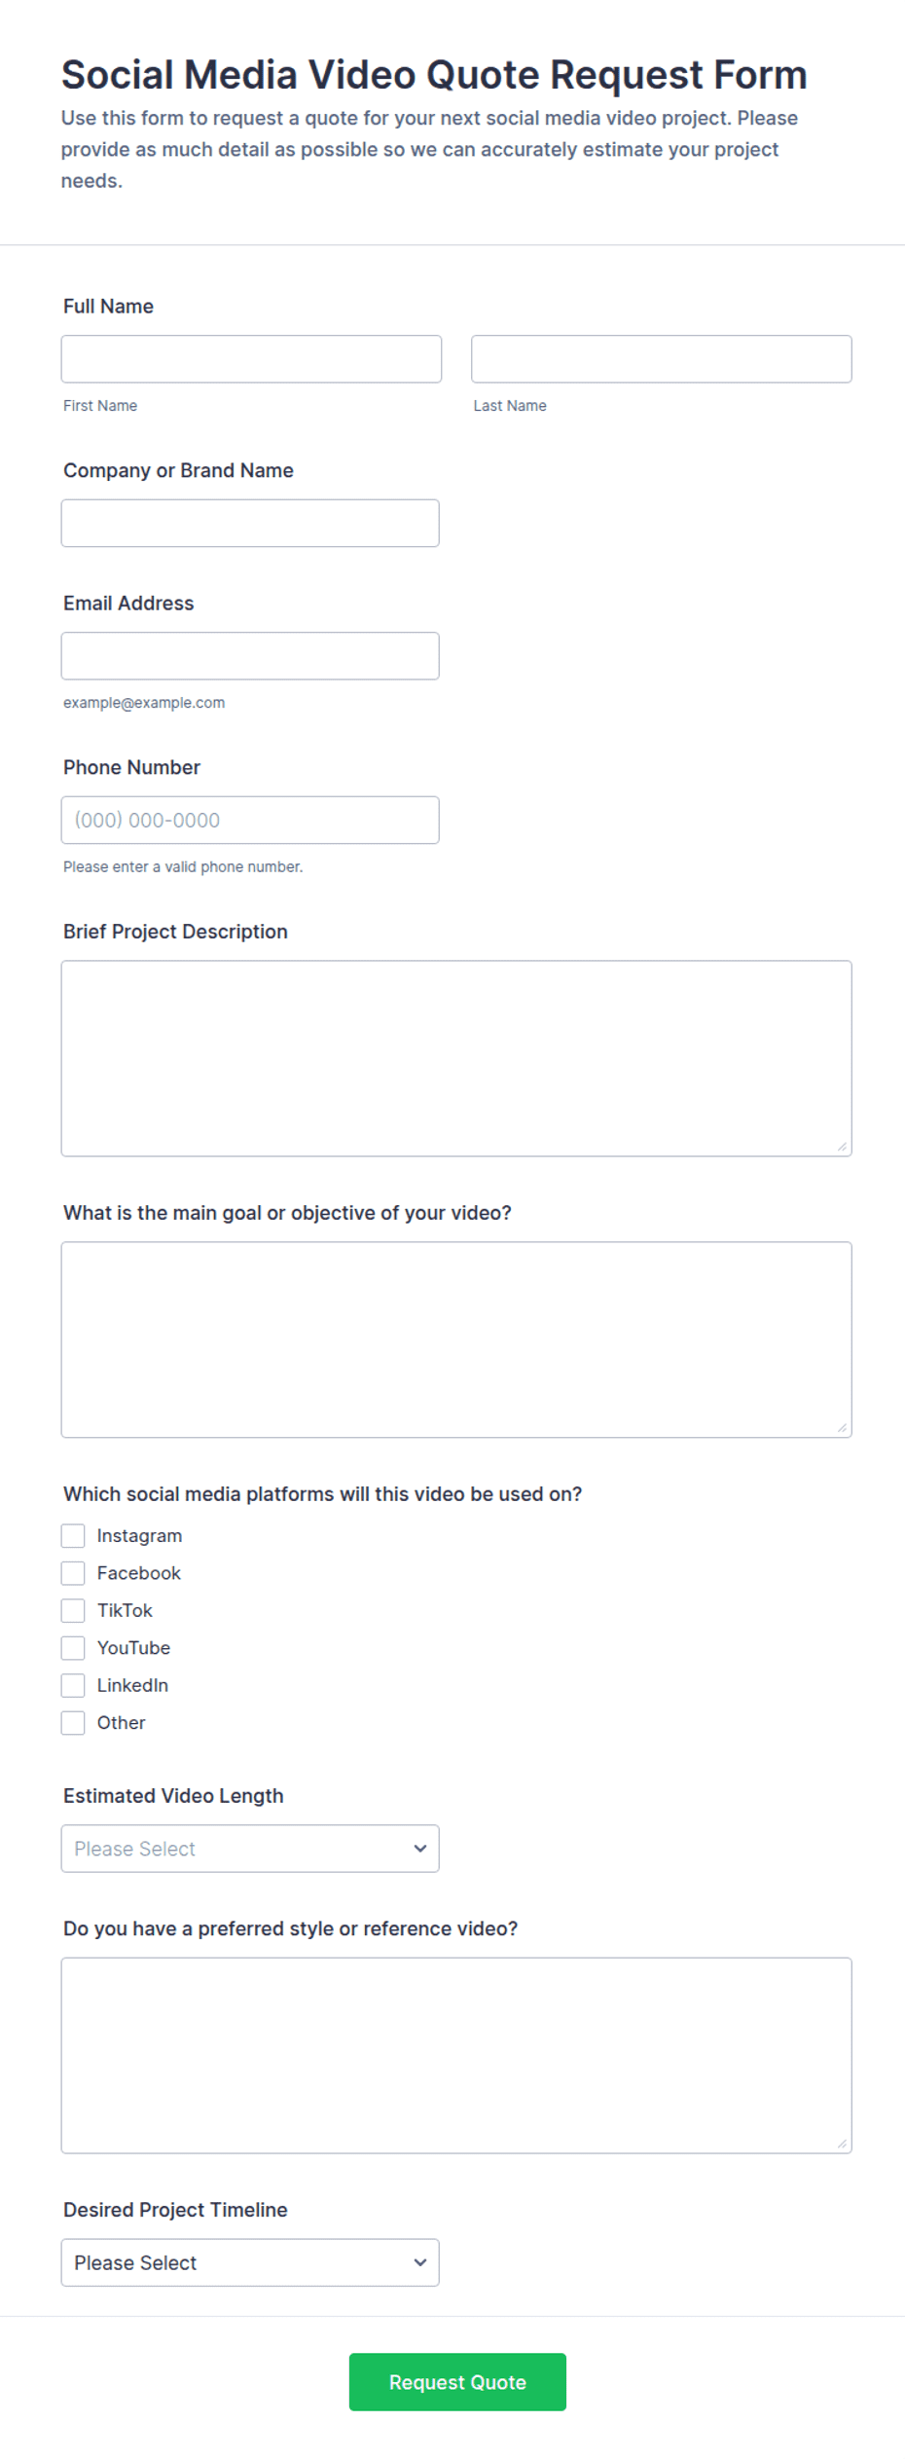Image resolution: width=905 pixels, height=2459 pixels.
Task: Click the First Name input field
Action: (251, 359)
